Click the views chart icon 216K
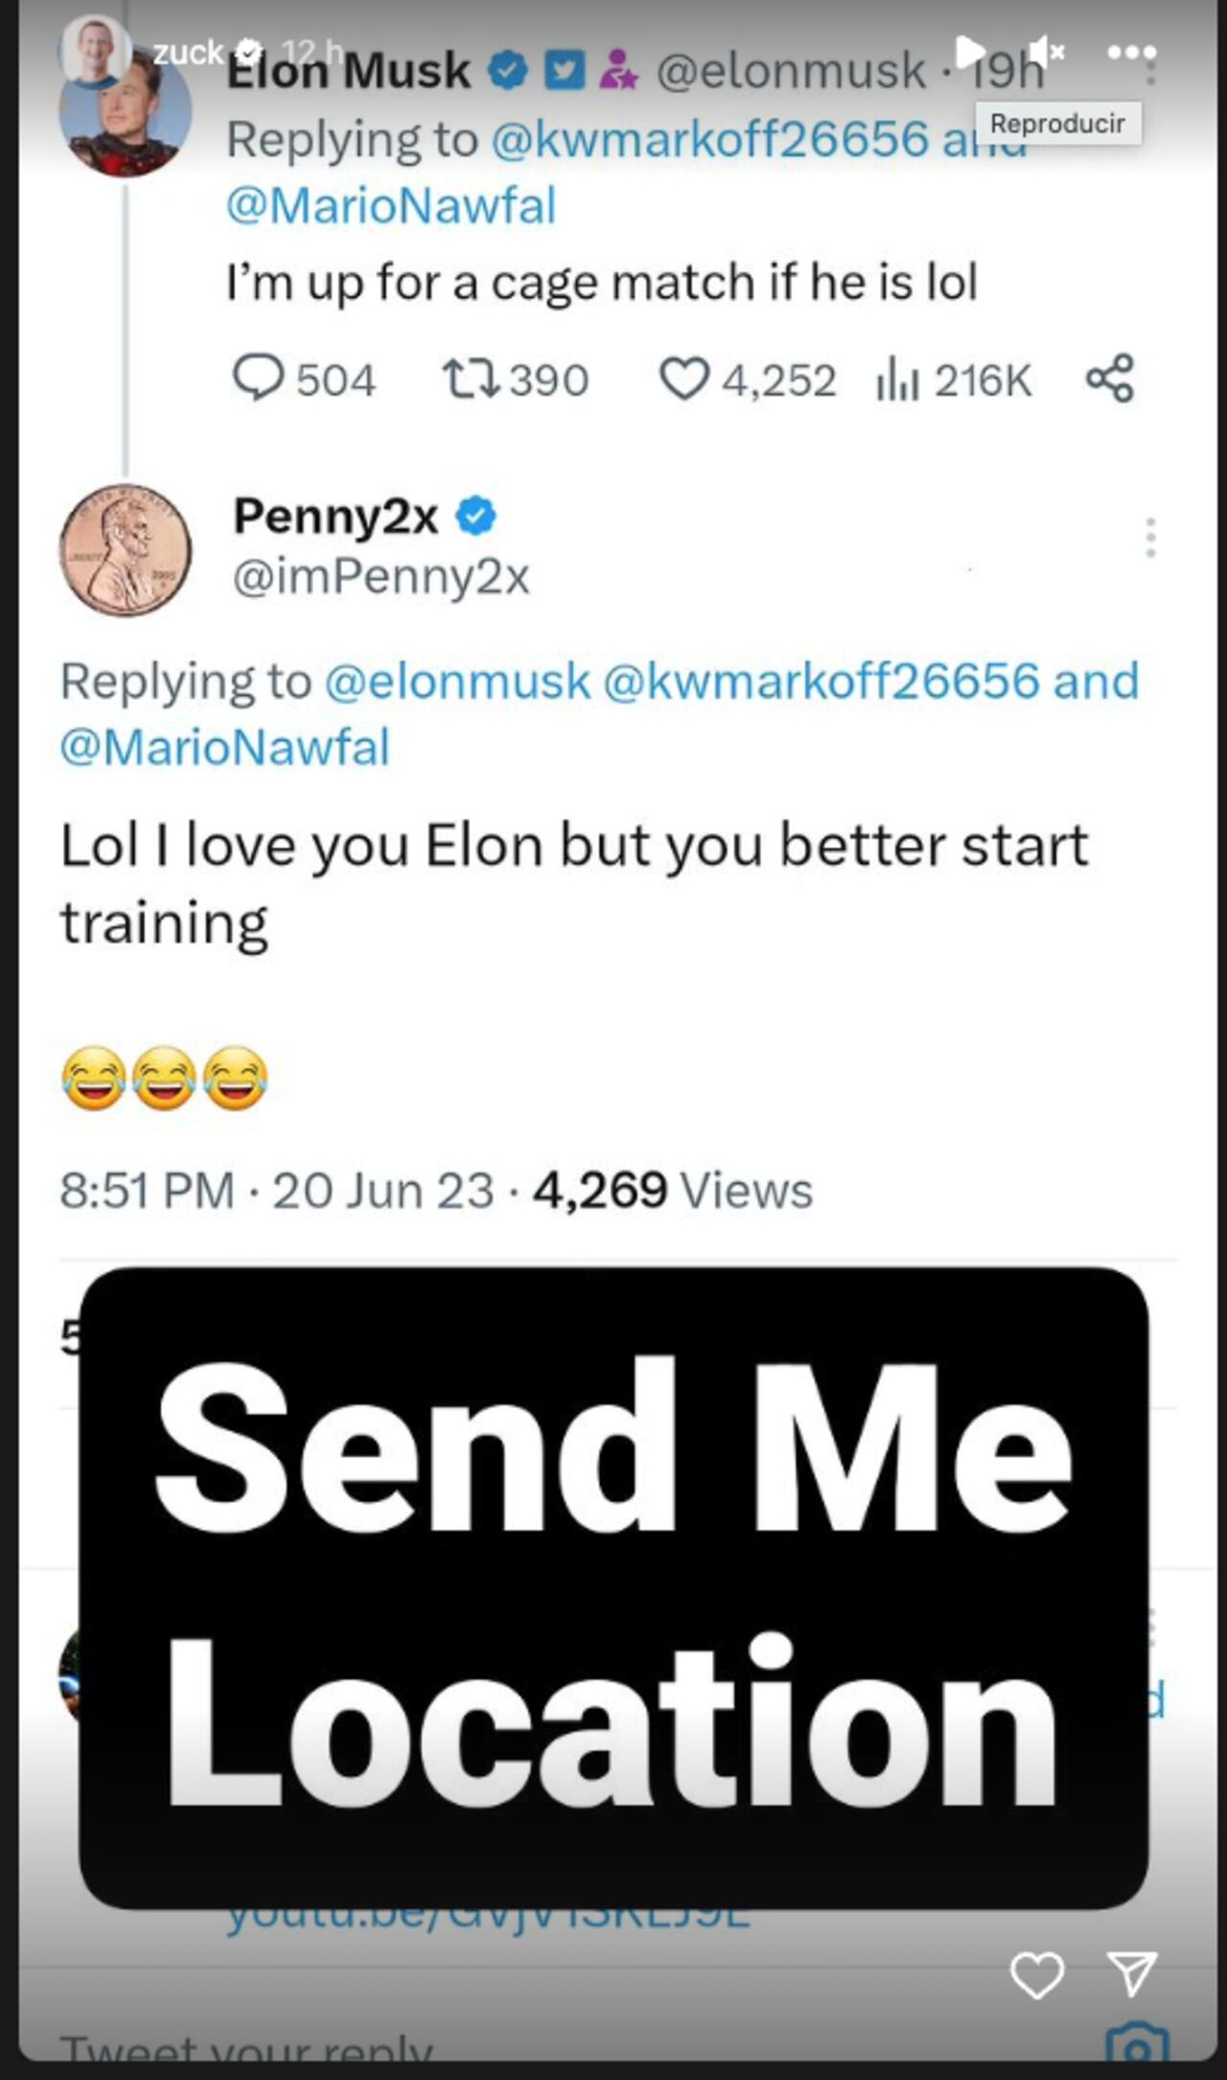This screenshot has height=2080, width=1227. tap(898, 381)
